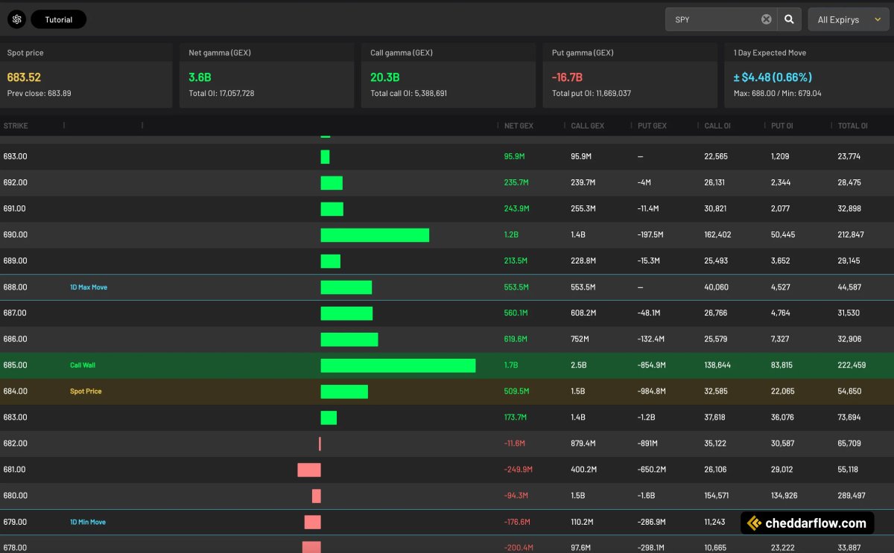The image size is (894, 553).
Task: Click the green gamma bar at strike 690
Action: [375, 234]
